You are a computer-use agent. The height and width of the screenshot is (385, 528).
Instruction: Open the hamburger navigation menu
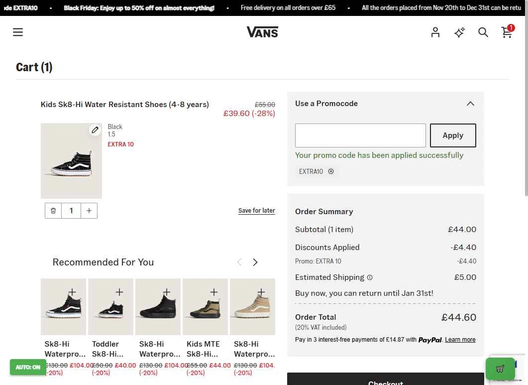[x=18, y=32]
